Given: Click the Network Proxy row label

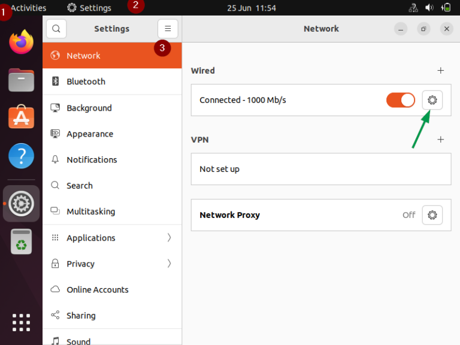Looking at the screenshot, I should pos(230,215).
